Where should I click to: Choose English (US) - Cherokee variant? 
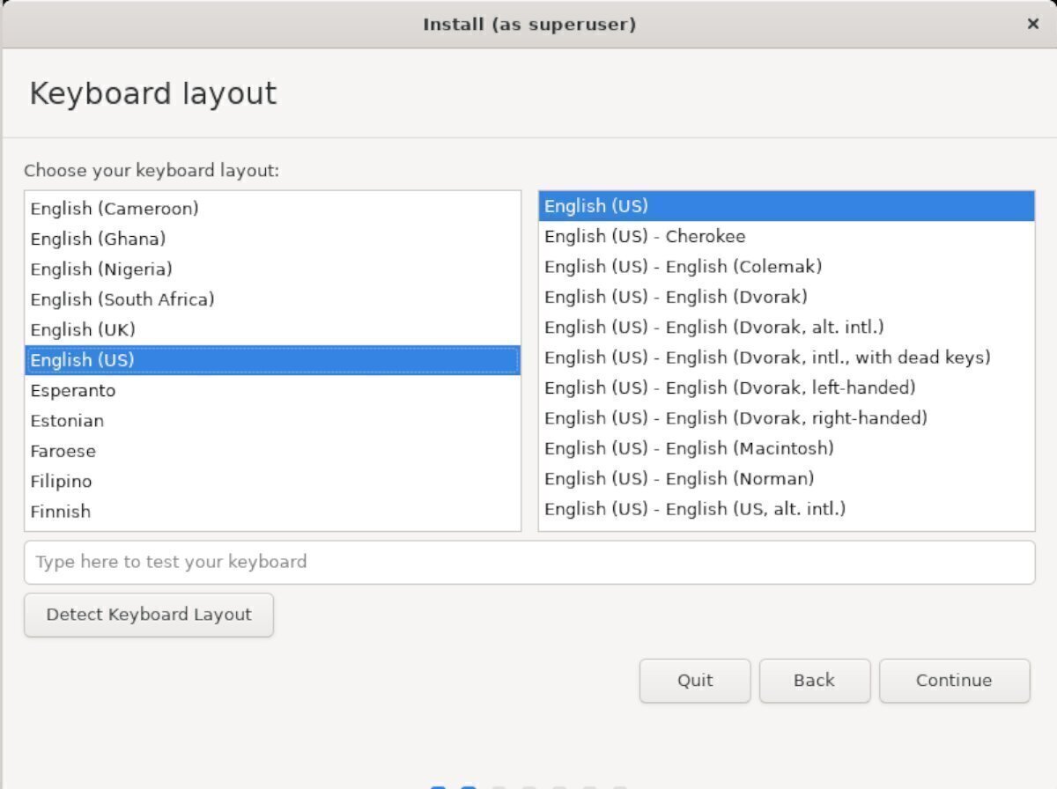[x=643, y=236]
